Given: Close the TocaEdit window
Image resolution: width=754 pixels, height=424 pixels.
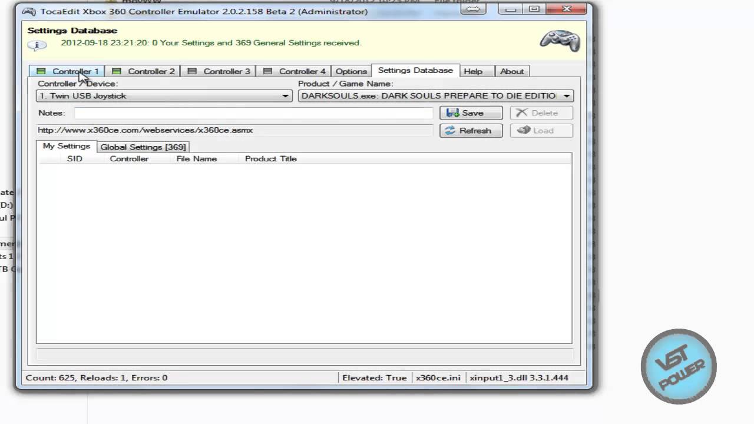Looking at the screenshot, I should tap(567, 9).
